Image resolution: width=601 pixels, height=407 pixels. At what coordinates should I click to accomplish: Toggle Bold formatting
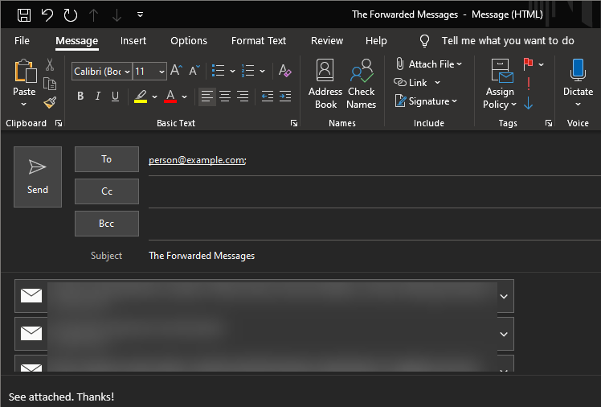(x=80, y=96)
